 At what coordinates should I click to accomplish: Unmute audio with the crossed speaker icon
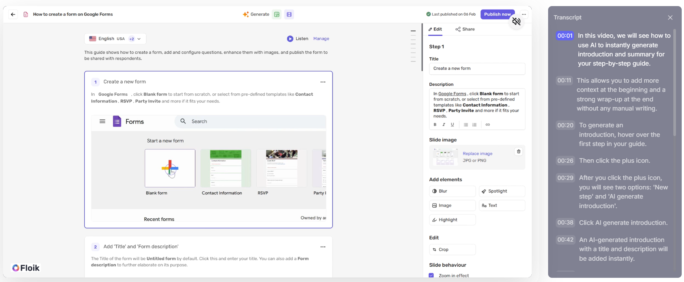pyautogui.click(x=516, y=21)
